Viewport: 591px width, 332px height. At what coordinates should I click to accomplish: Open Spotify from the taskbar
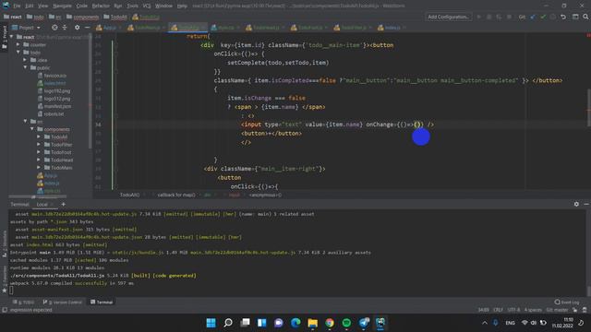[346, 323]
